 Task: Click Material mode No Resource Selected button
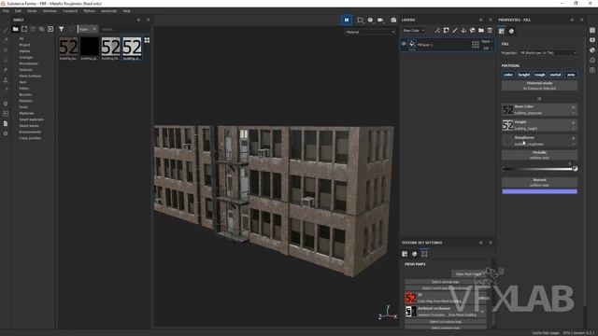[x=539, y=86]
